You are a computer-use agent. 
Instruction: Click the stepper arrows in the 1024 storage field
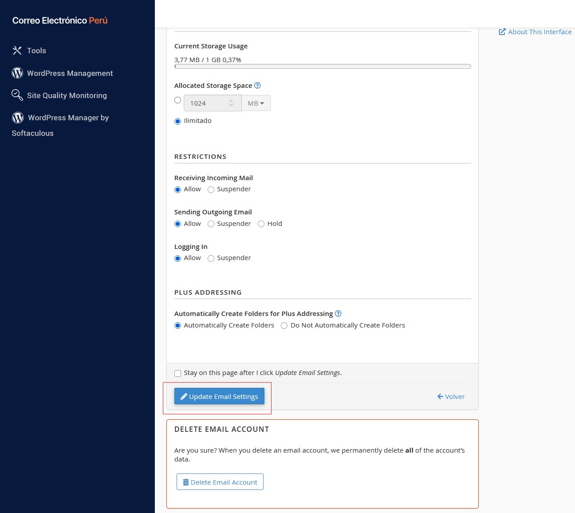coord(231,103)
